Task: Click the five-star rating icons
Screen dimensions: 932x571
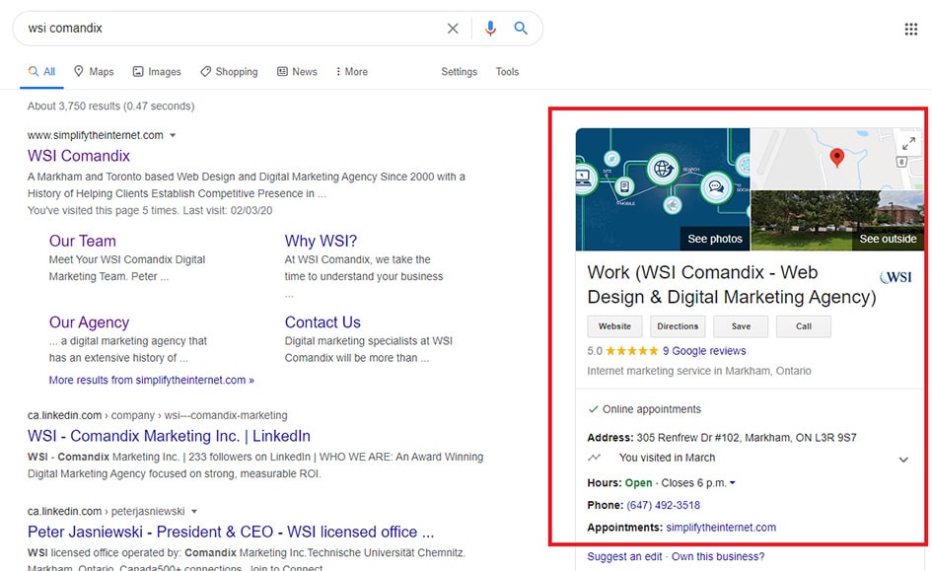Action: pos(632,350)
